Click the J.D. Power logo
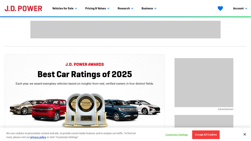The width and height of the screenshot is (251, 141). [x=23, y=8]
